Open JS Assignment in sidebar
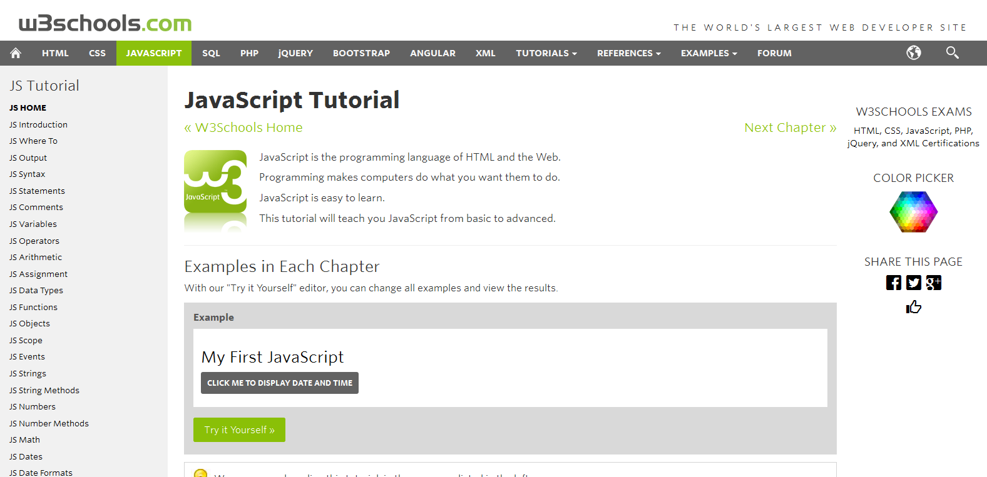987x477 pixels. pos(38,274)
